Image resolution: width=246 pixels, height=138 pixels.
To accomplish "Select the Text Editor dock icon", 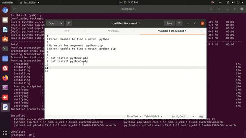I will 5,107.
